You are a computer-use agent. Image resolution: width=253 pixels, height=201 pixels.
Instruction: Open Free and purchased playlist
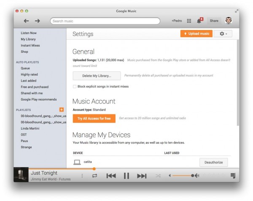35,87
